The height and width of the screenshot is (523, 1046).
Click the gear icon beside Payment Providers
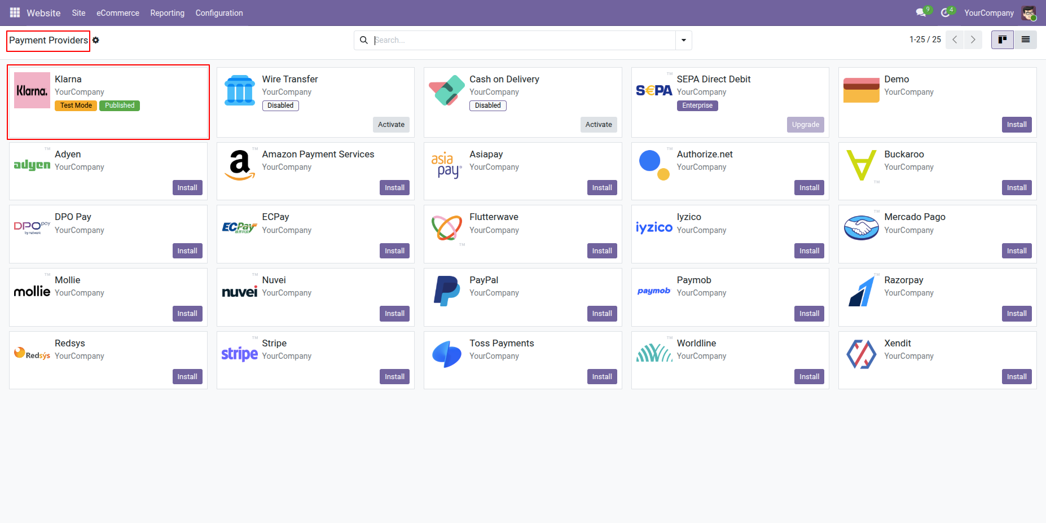tap(96, 40)
